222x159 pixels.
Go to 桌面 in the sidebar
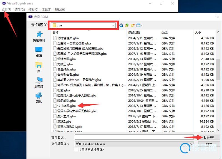coord(39,52)
